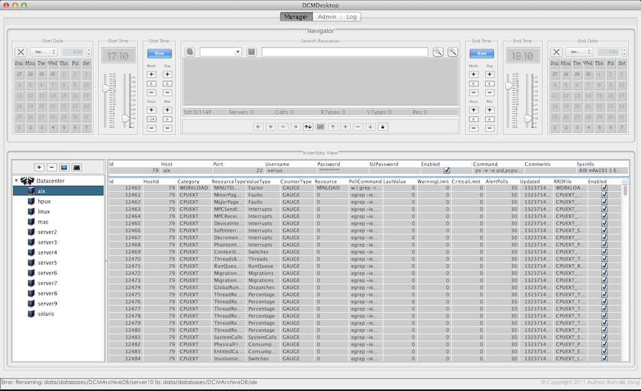This screenshot has height=391, width=641.
Task: Open the Log tab
Action: [x=351, y=17]
